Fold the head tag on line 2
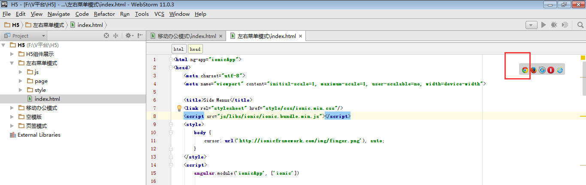The width and height of the screenshot is (586, 185). pyautogui.click(x=172, y=68)
